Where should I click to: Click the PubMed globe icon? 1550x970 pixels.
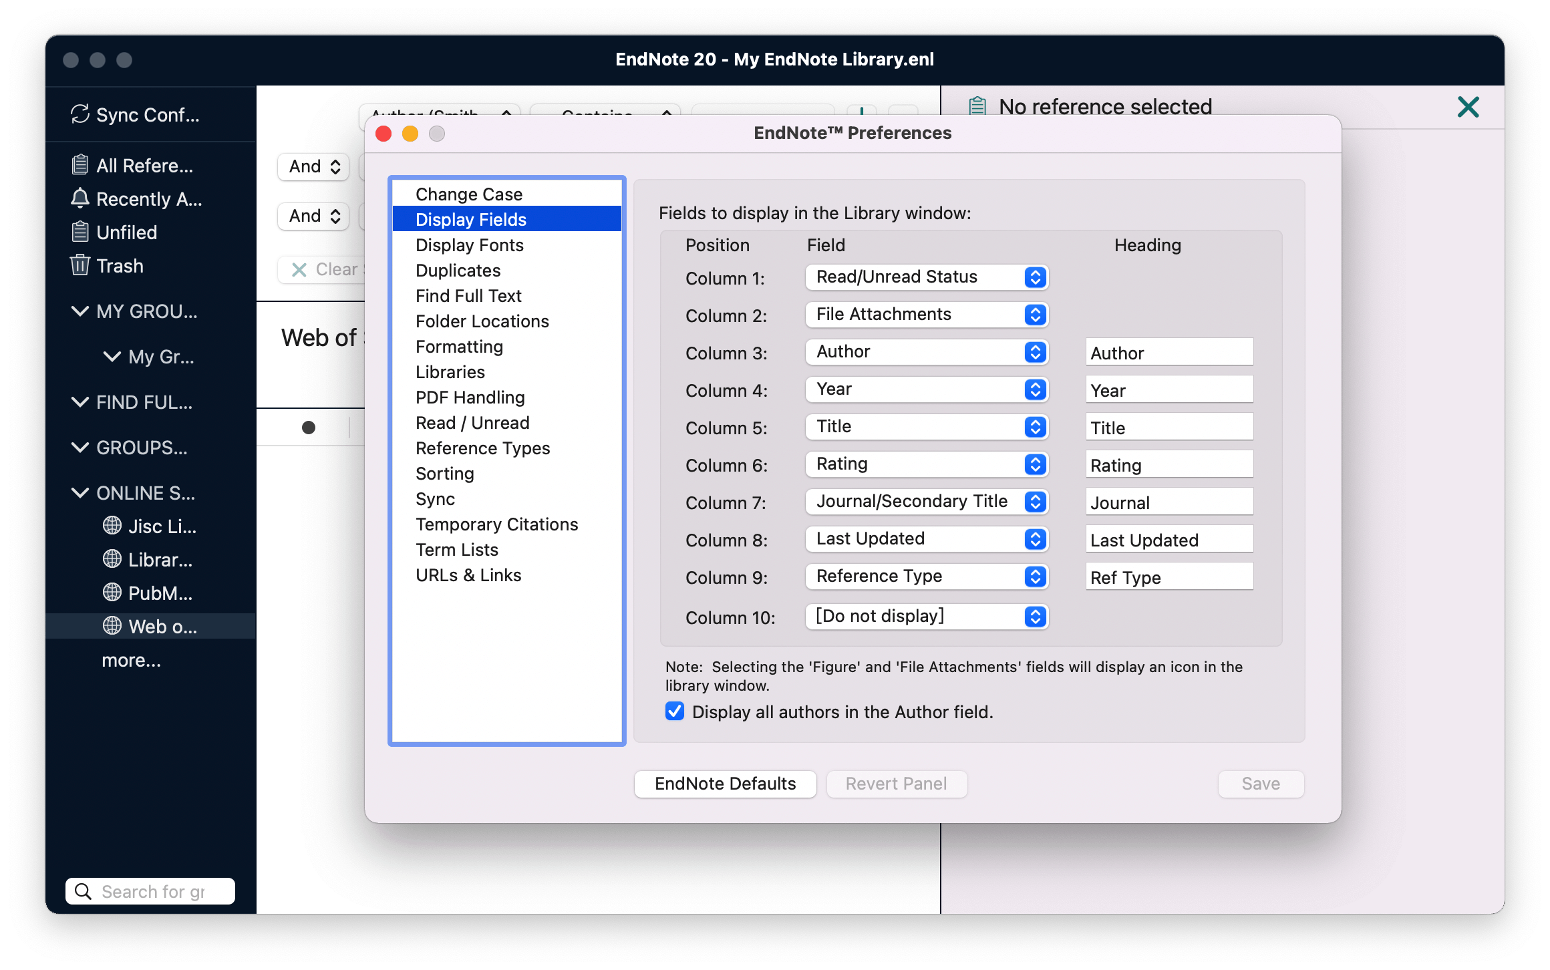tap(112, 593)
